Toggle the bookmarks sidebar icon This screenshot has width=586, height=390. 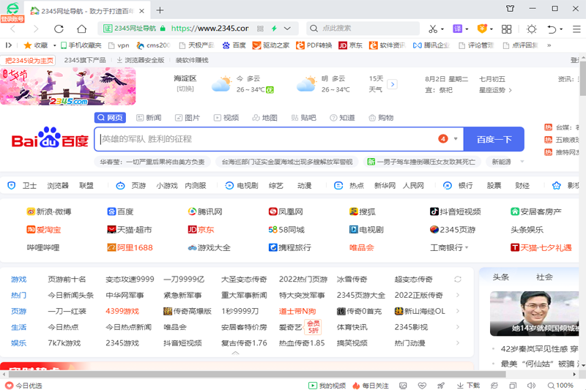click(9, 45)
